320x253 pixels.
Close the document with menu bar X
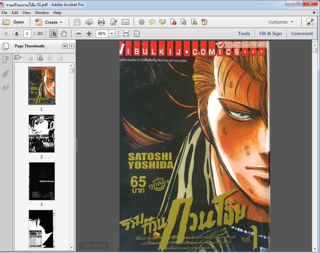[x=314, y=13]
